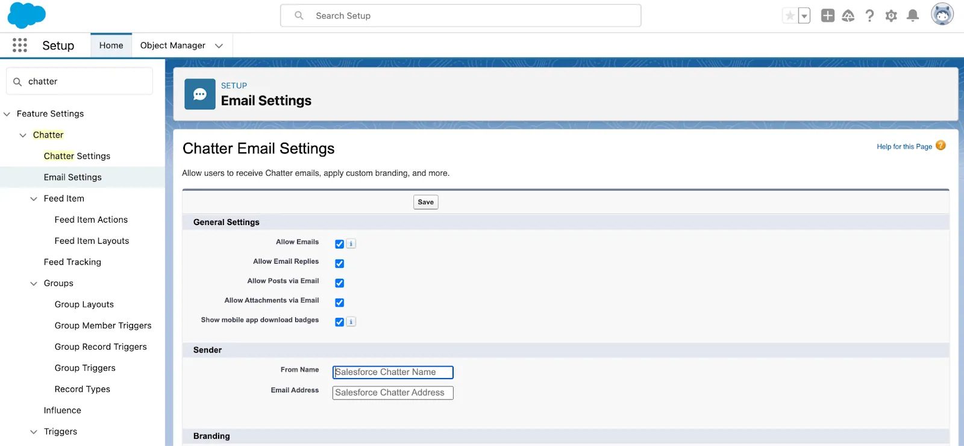964x446 pixels.
Task: Click the magnifier in Search Setup
Action: [299, 16]
